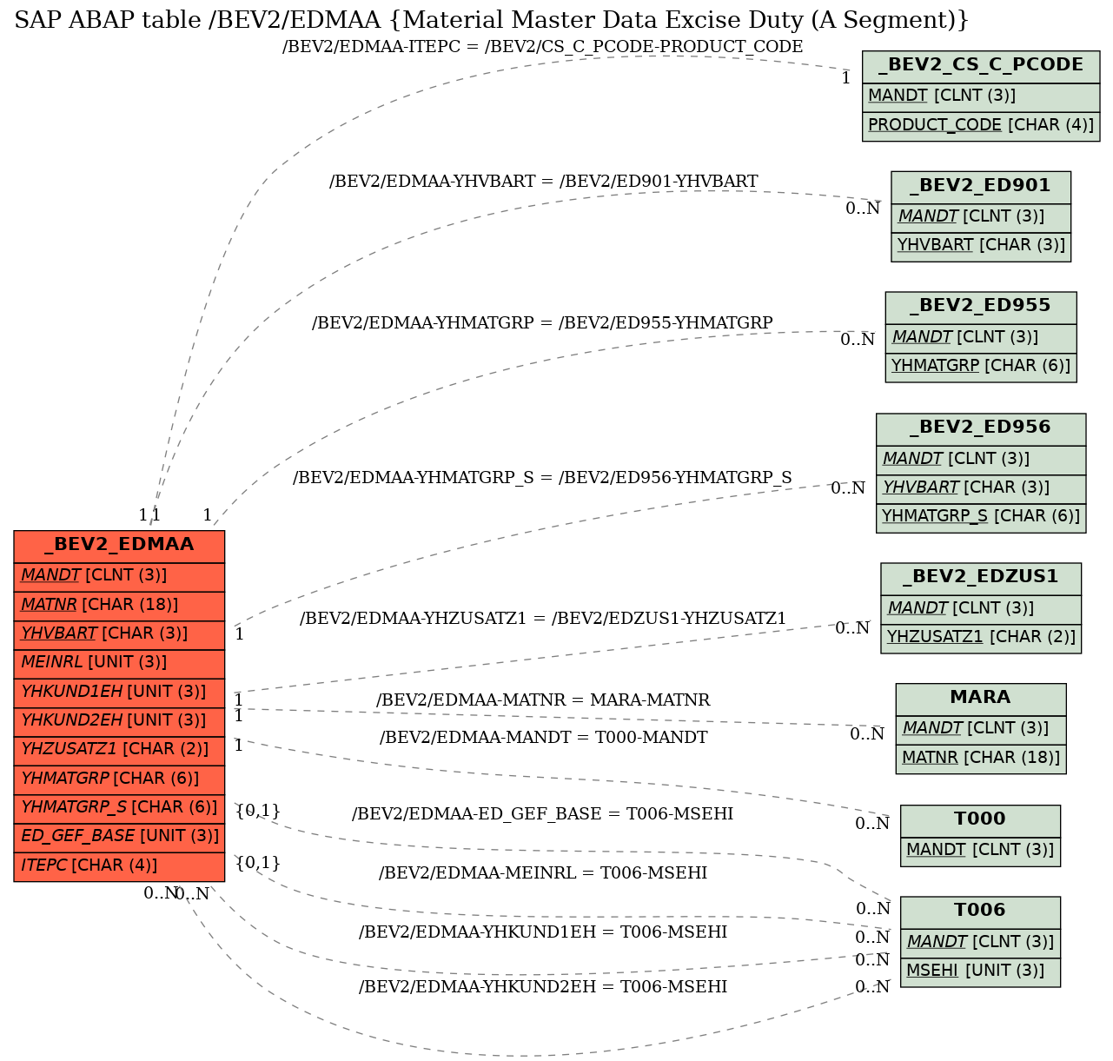1113x1061 pixels.
Task: Click the YHKUND2EH [UNIT (3)] field
Action: click(x=119, y=720)
